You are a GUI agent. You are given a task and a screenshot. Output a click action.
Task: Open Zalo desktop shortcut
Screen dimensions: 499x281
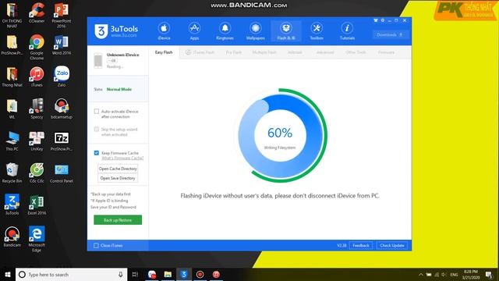(x=62, y=76)
